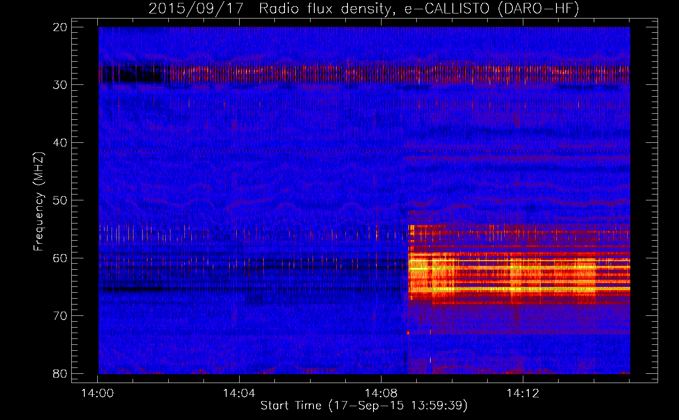Click the 14:12 time axis label

[523, 394]
